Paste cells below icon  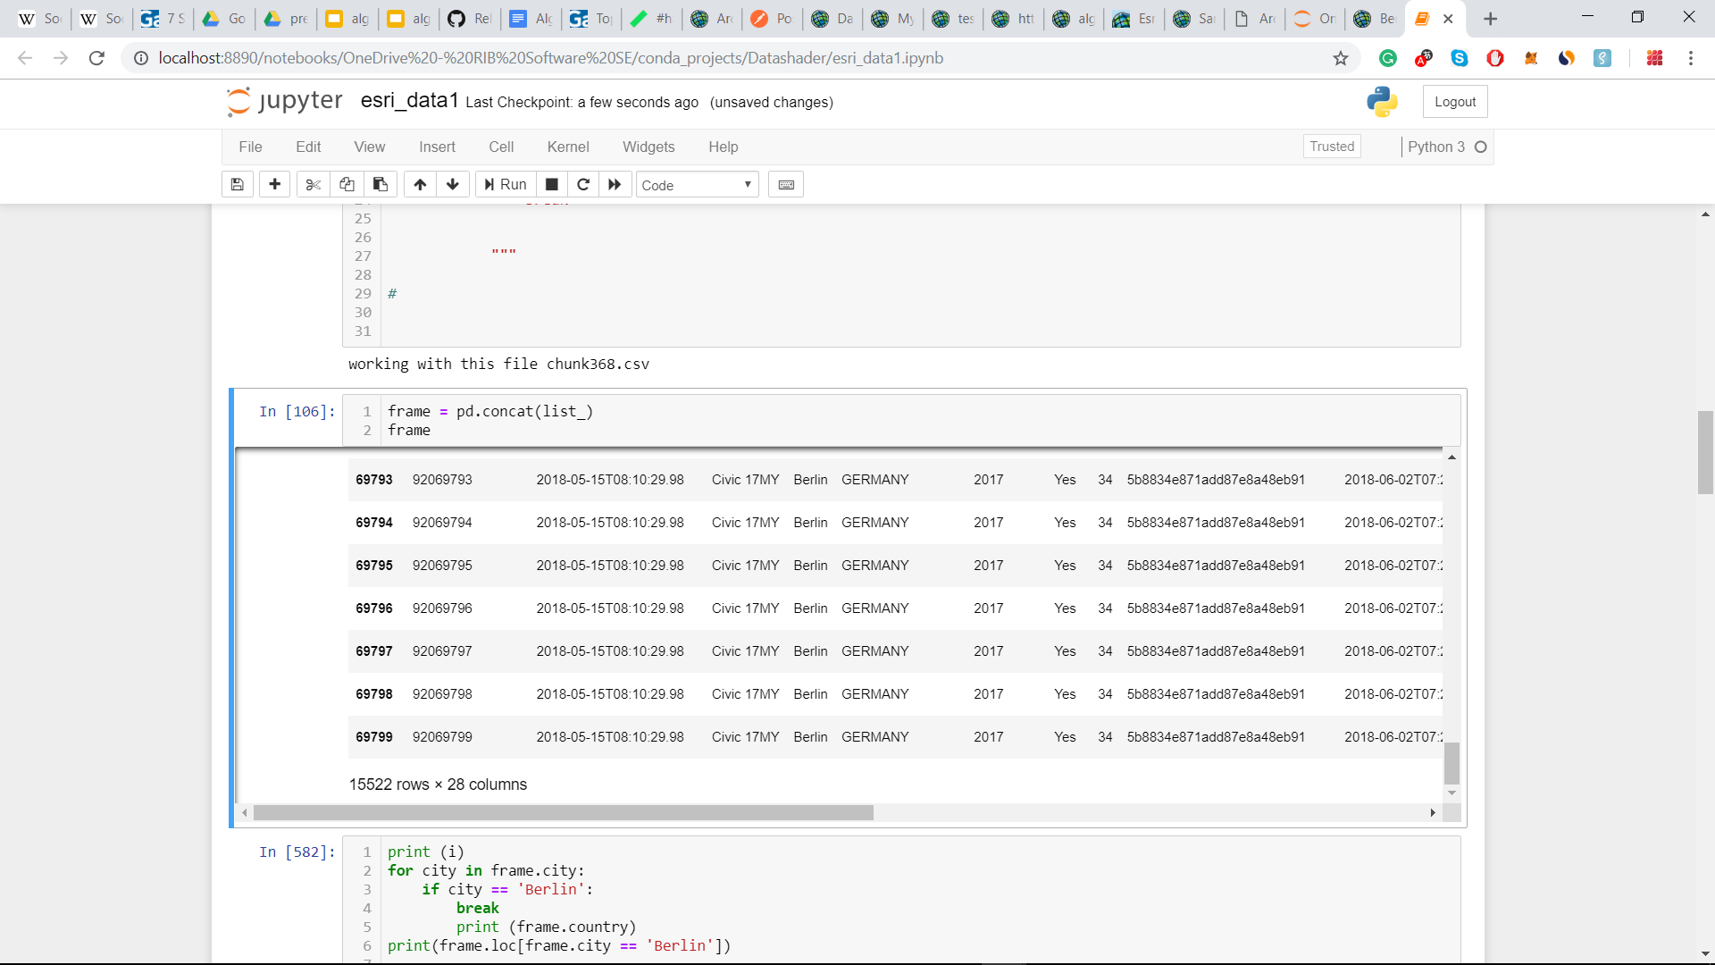coord(381,184)
